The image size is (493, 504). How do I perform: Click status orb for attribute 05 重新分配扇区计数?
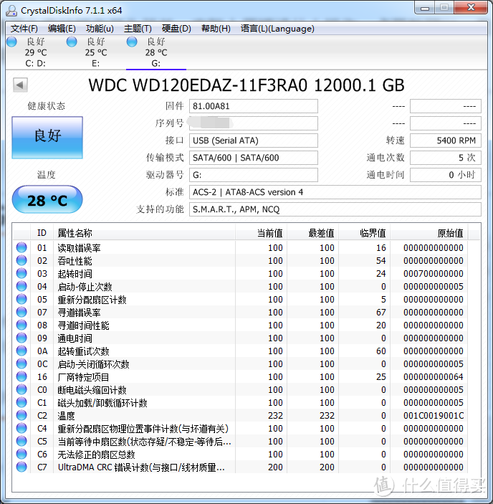click(21, 299)
